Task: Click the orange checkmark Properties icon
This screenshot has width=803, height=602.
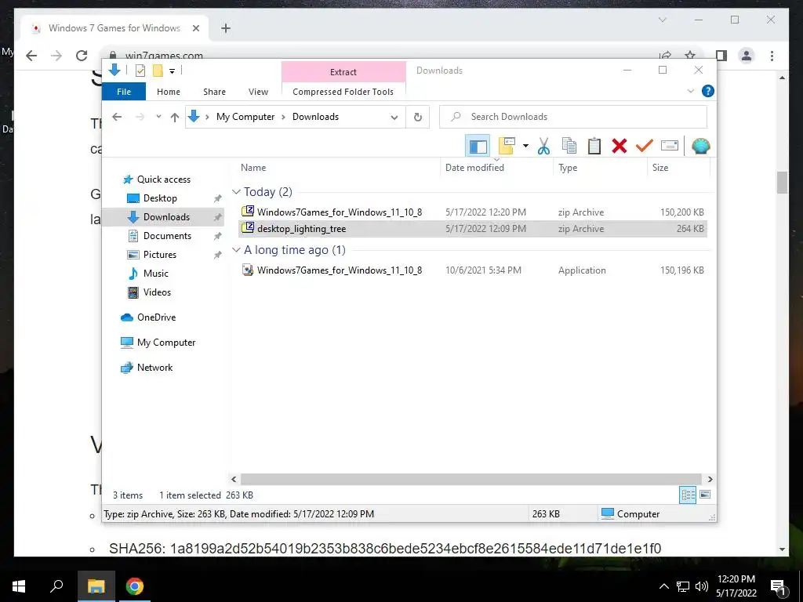Action: pos(645,146)
